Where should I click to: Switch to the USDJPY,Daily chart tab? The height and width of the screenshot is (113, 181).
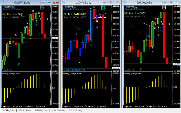click(x=25, y=110)
